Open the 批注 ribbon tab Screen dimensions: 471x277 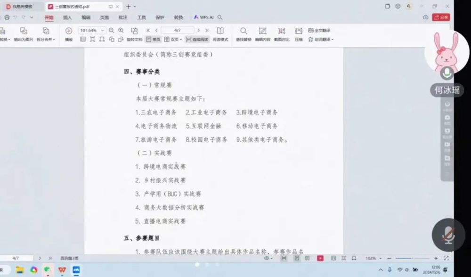pyautogui.click(x=123, y=17)
